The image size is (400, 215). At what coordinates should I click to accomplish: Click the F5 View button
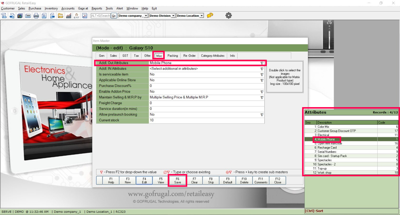click(x=161, y=180)
